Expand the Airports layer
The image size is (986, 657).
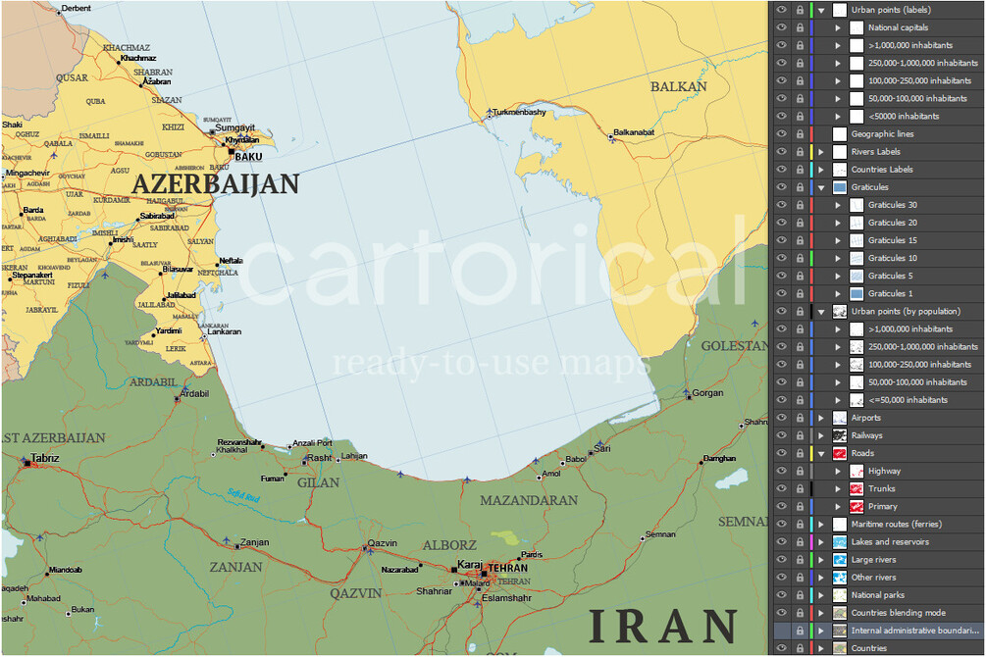pyautogui.click(x=821, y=418)
